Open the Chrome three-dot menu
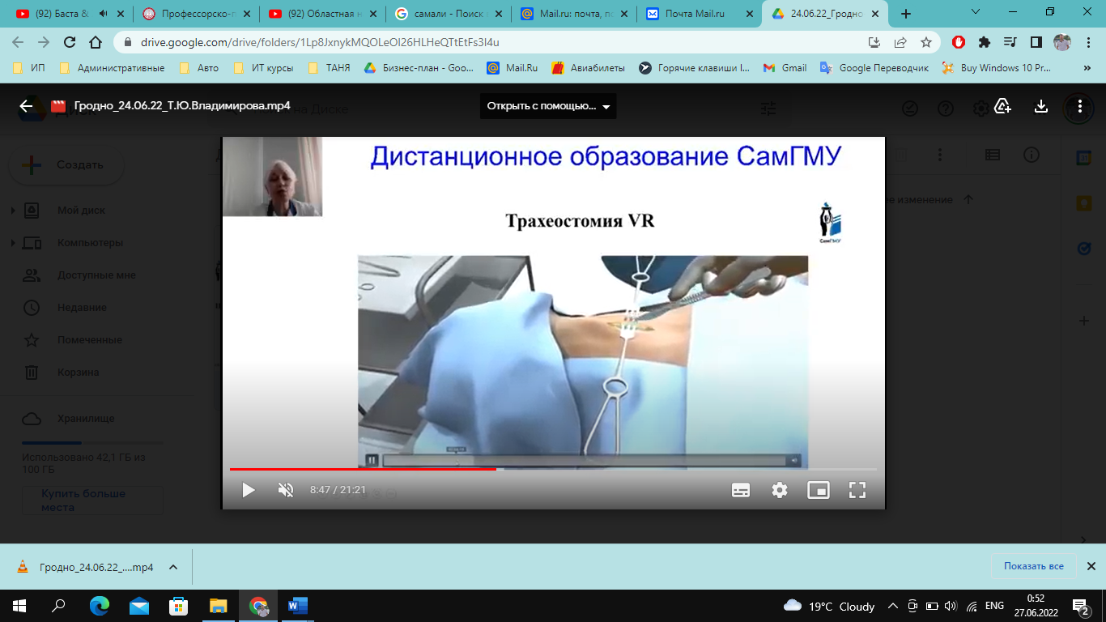The width and height of the screenshot is (1106, 622). click(1087, 42)
